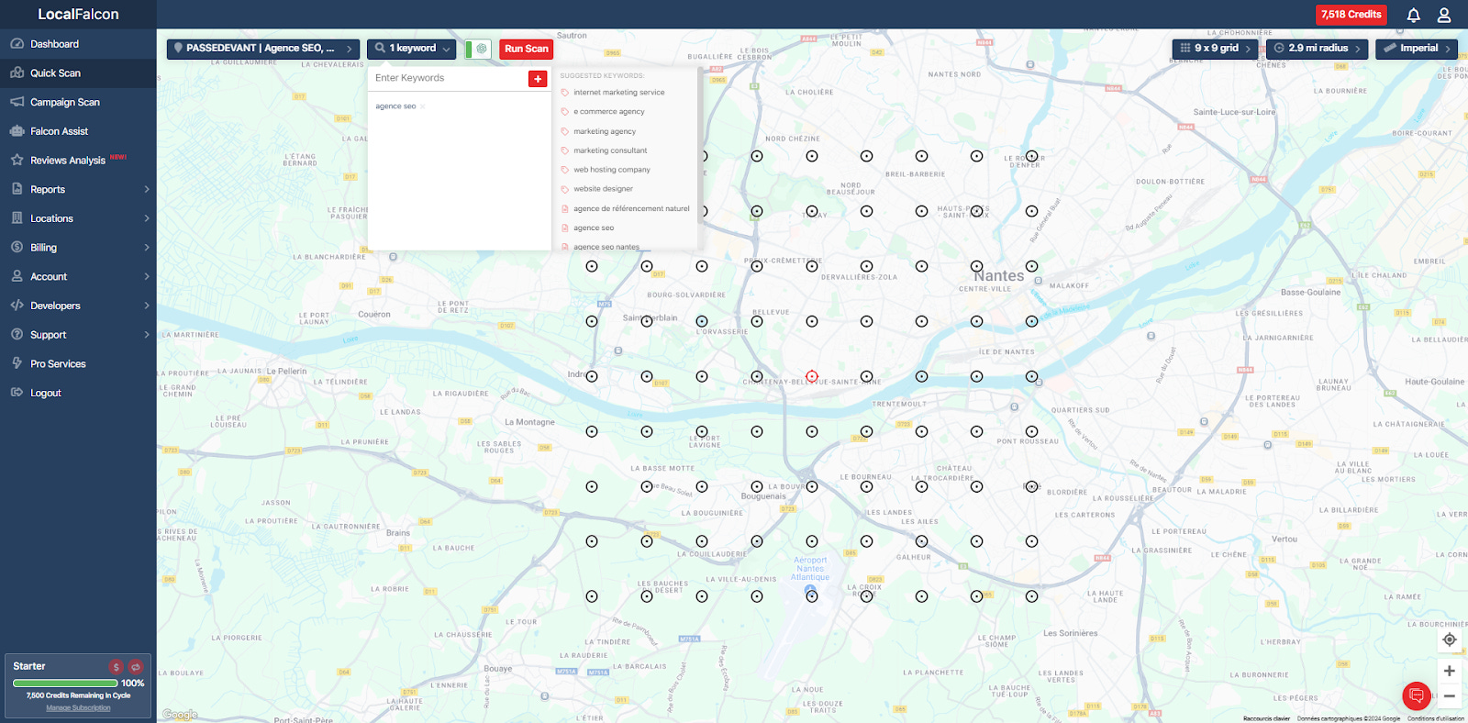Screen dimensions: 1468x723
Task: Toggle the AI keyword switch
Action: pos(478,49)
